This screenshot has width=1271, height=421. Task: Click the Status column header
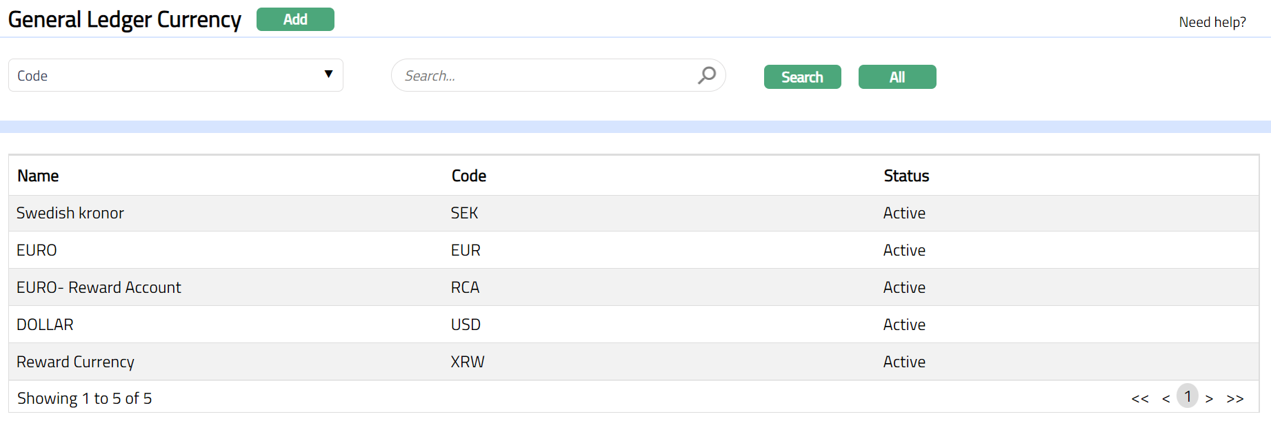click(x=906, y=176)
